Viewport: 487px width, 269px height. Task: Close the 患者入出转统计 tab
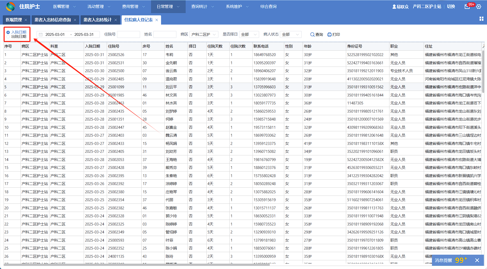click(x=116, y=20)
